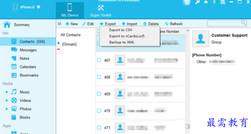Focus the contacts search field
Screen dimensions: 251x134
227,23
